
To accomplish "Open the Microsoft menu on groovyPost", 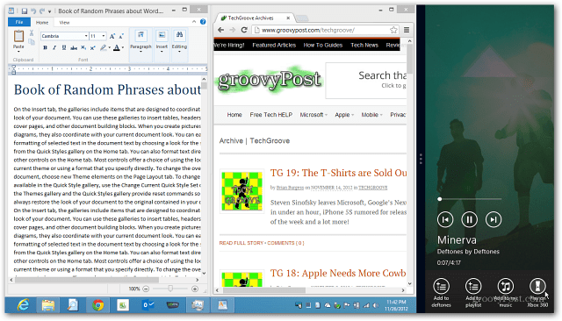I will tap(313, 115).
